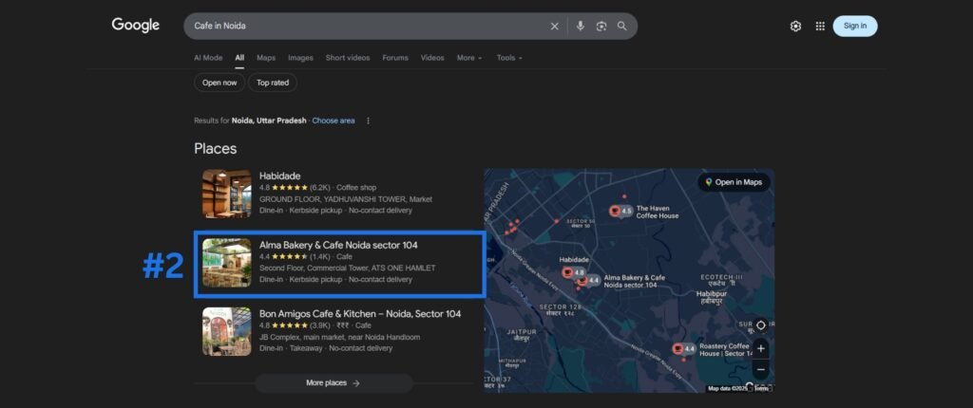Open more options beside Choose area
This screenshot has height=408, width=973.
[x=368, y=121]
